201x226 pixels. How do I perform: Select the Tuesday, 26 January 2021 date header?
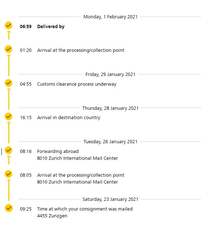(110, 142)
